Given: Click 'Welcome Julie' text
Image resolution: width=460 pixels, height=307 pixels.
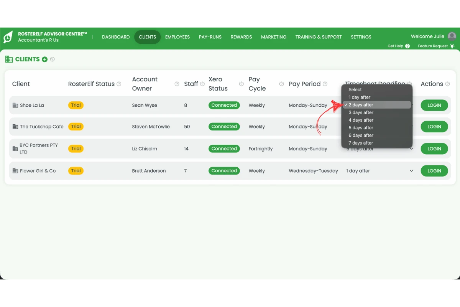Looking at the screenshot, I should point(428,36).
